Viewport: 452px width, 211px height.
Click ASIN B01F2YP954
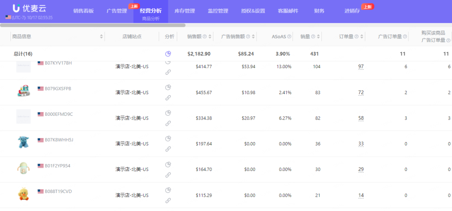click(x=58, y=166)
